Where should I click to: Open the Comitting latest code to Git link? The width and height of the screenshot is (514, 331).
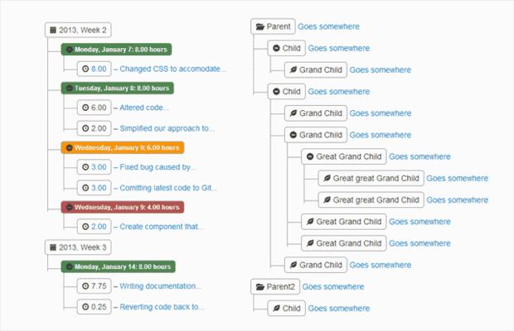168,188
